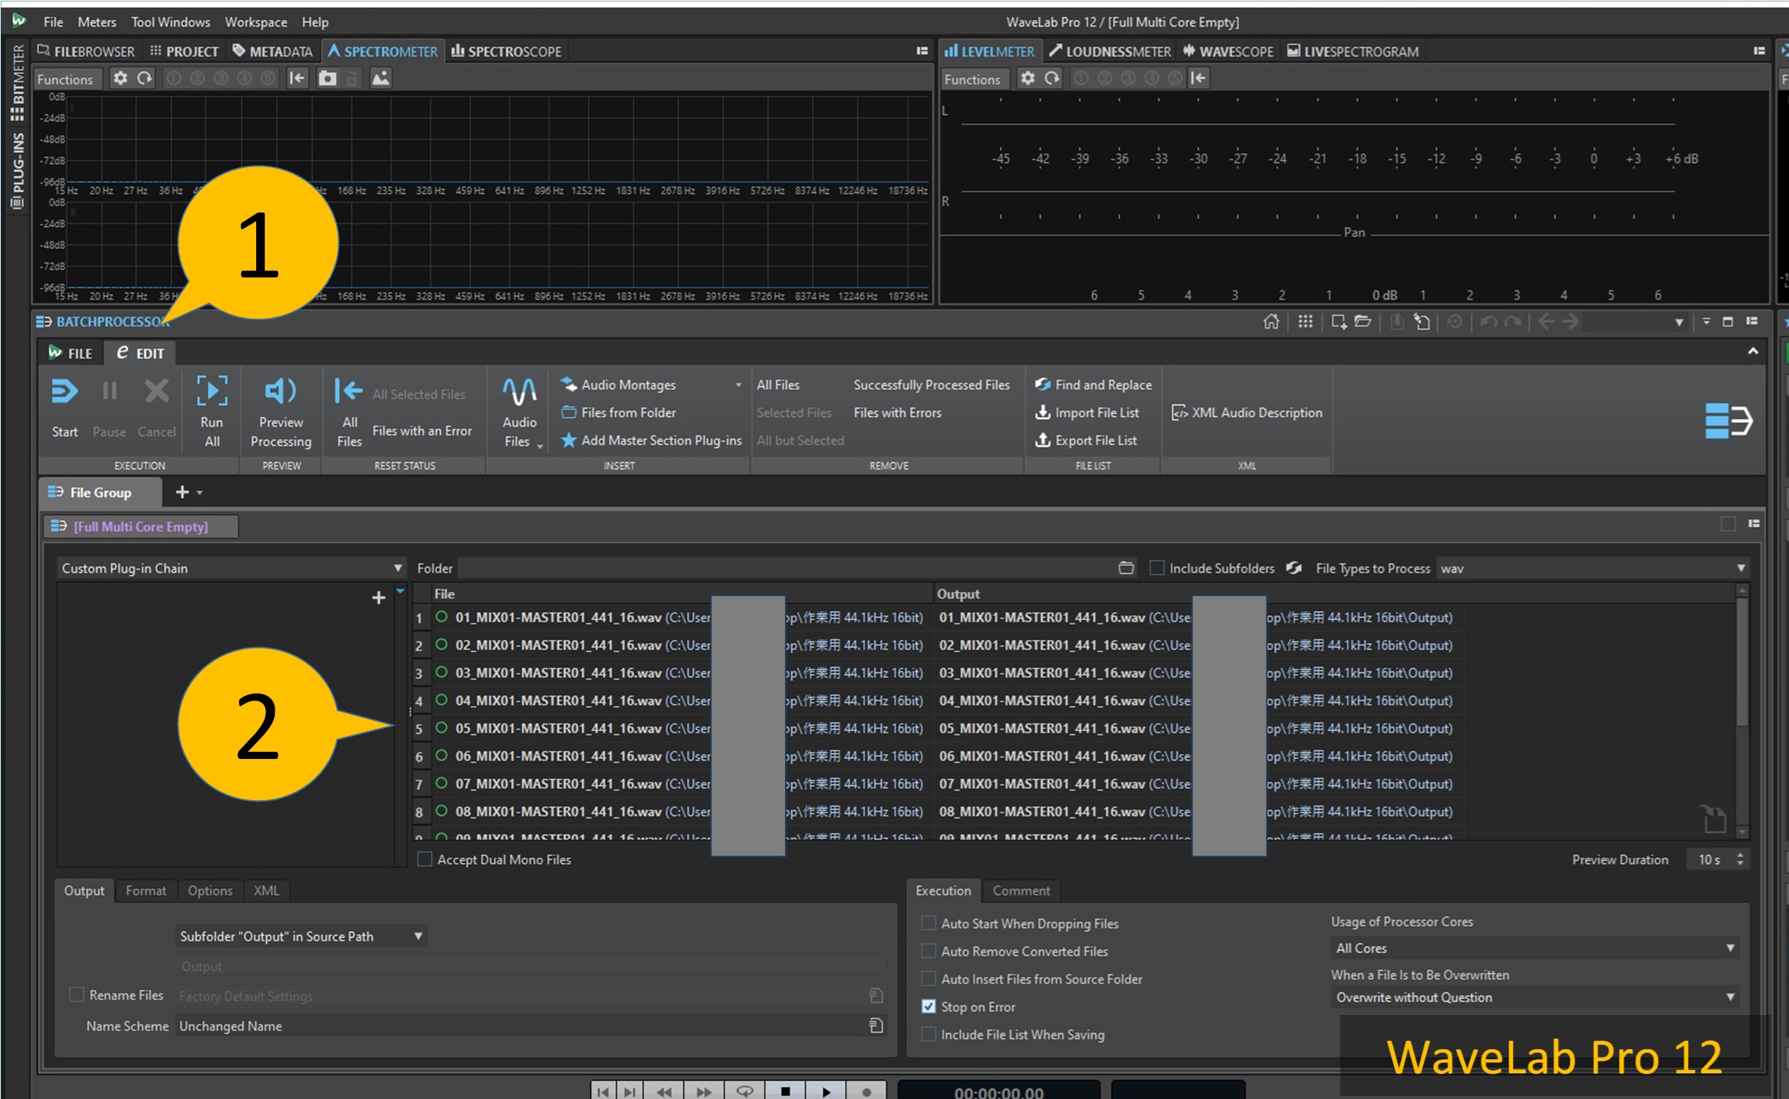Expand the All Cores processor dropdown

click(x=1729, y=947)
